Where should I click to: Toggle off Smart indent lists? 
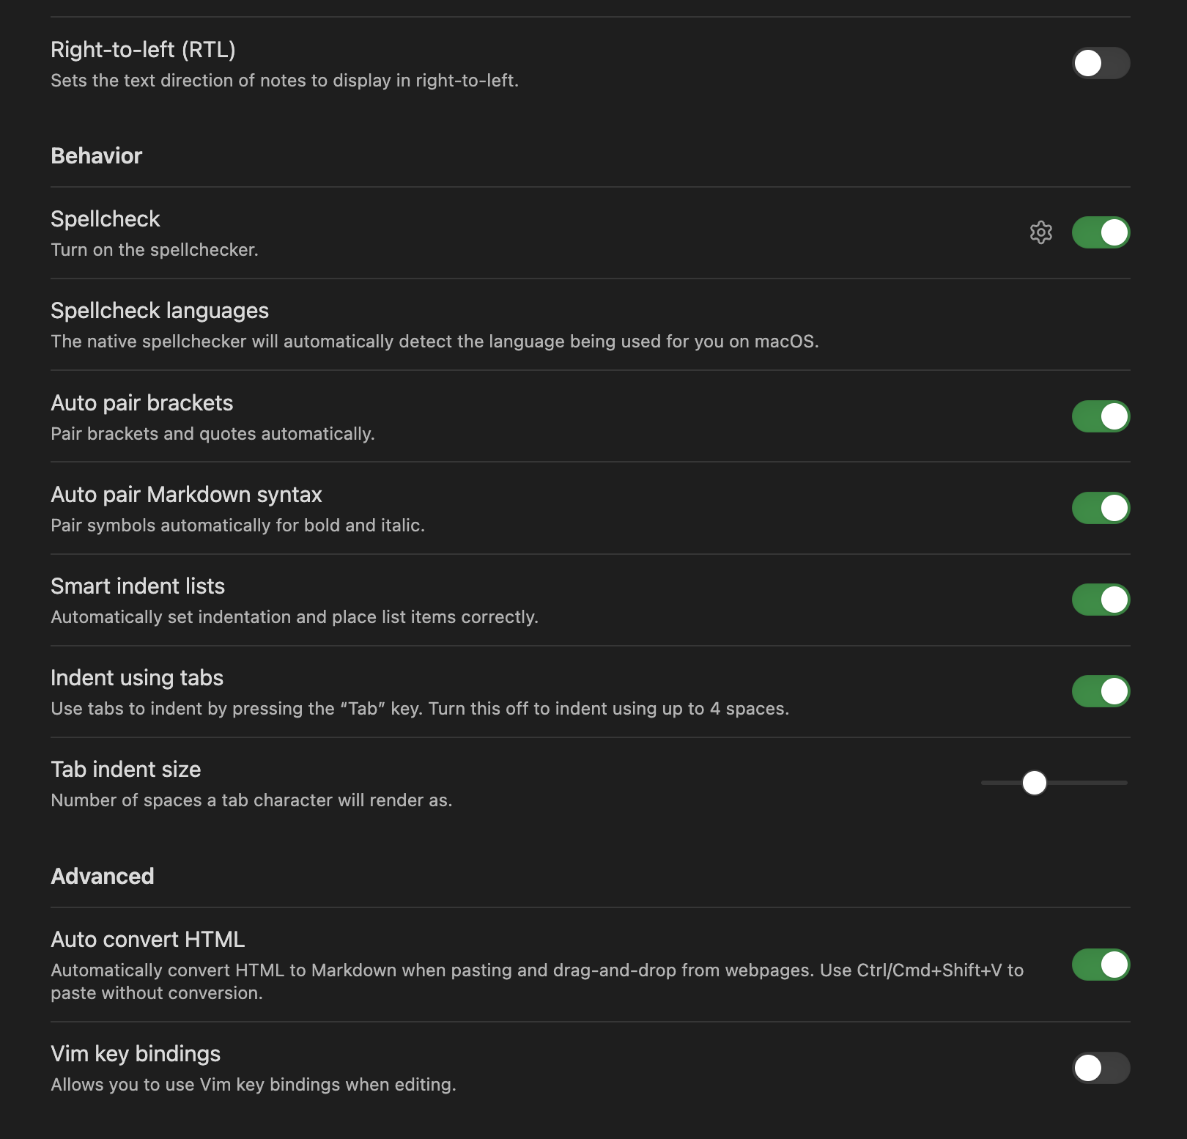point(1101,600)
